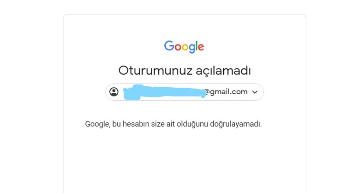Open the account switcher chip
The image size is (360, 193).
click(x=184, y=92)
